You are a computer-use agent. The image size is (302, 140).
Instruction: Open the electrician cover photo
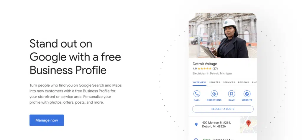(223, 35)
